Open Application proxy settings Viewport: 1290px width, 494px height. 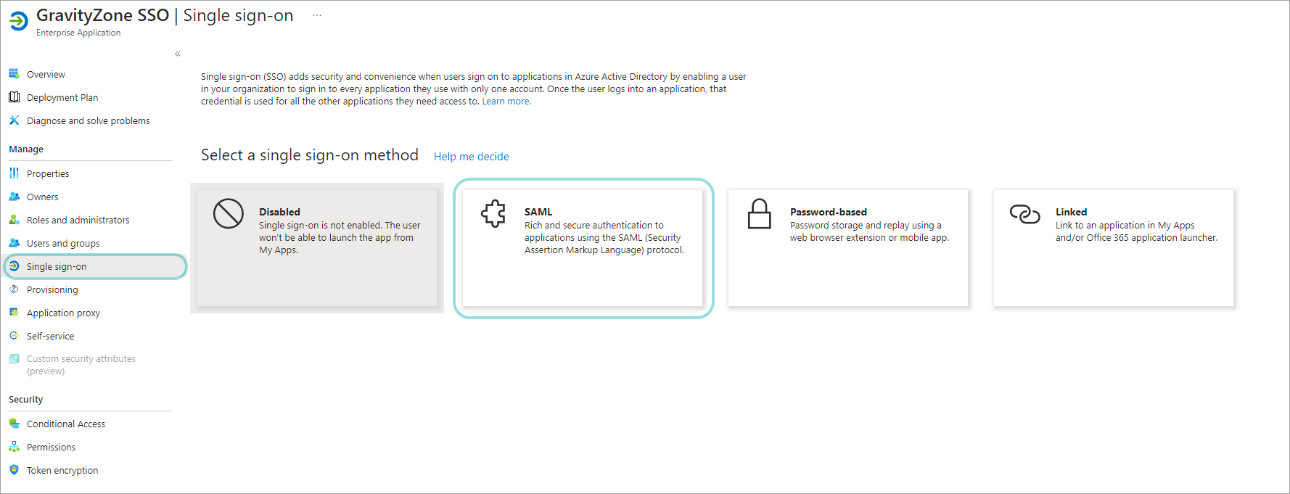coord(64,313)
